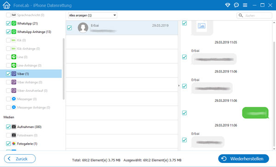Uncheck the WhatsApp (21) checkbox
The image size is (276, 167).
[8, 23]
